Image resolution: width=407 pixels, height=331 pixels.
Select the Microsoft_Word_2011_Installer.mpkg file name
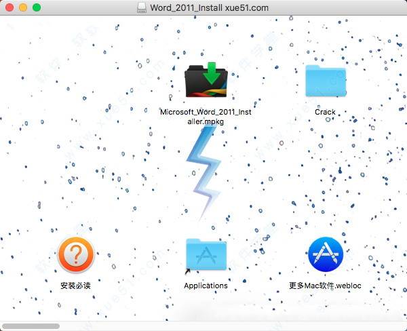point(206,117)
